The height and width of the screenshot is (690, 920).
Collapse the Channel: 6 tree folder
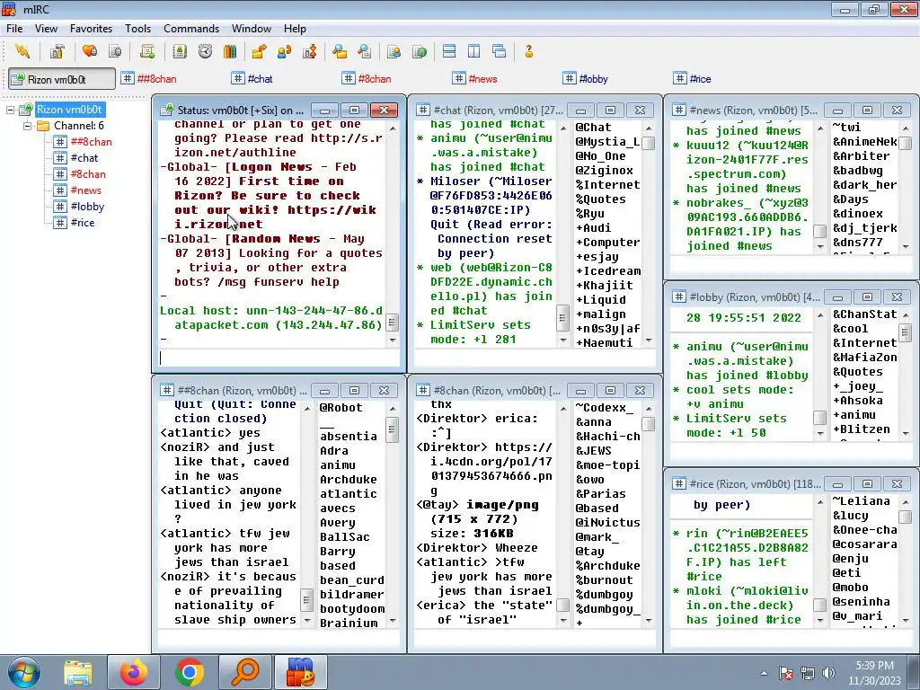coord(27,126)
